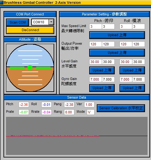The image size is (151, 160).
Task: Start Sensor Calibration 水平校正
Action: pyautogui.click(x=121, y=108)
